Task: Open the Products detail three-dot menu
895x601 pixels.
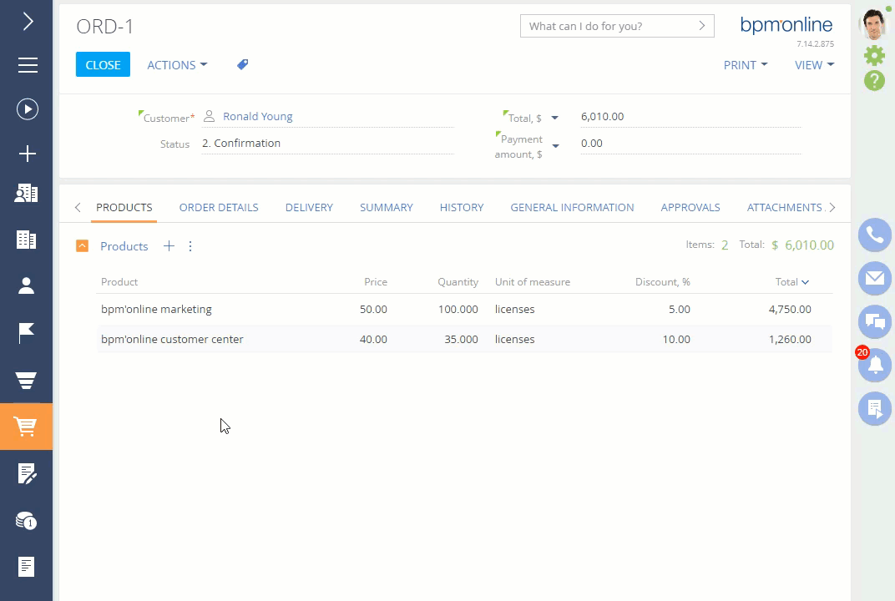Action: point(190,246)
